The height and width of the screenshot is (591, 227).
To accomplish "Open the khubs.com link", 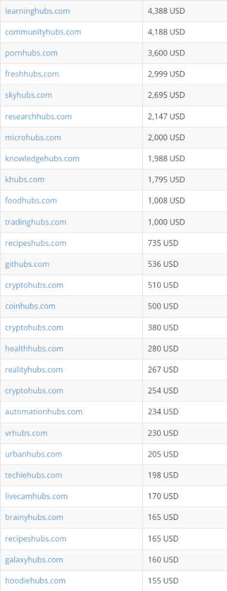I will coord(24,180).
